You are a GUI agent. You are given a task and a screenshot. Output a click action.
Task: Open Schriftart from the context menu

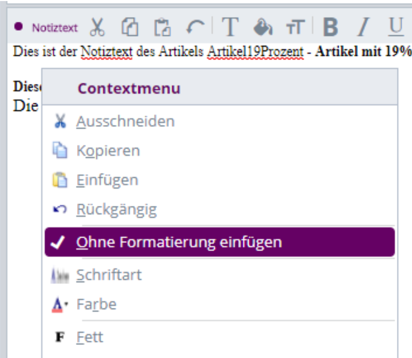[x=109, y=275]
